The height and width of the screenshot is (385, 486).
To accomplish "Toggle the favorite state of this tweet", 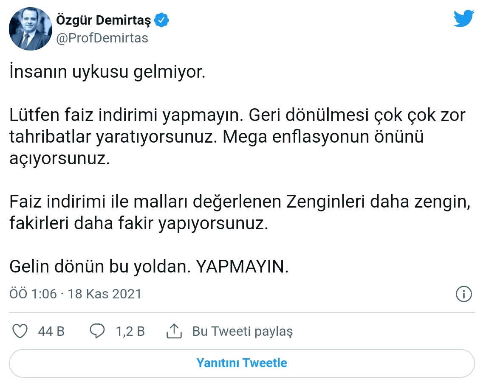I will coord(20,332).
